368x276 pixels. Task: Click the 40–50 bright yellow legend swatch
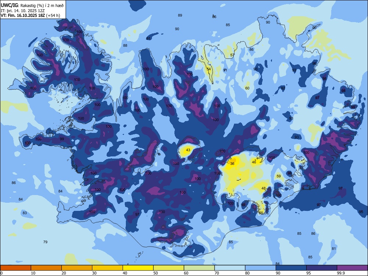point(138,268)
